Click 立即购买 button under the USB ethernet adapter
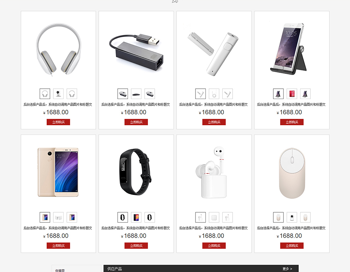Screen dimensions: 350x272 136,122
